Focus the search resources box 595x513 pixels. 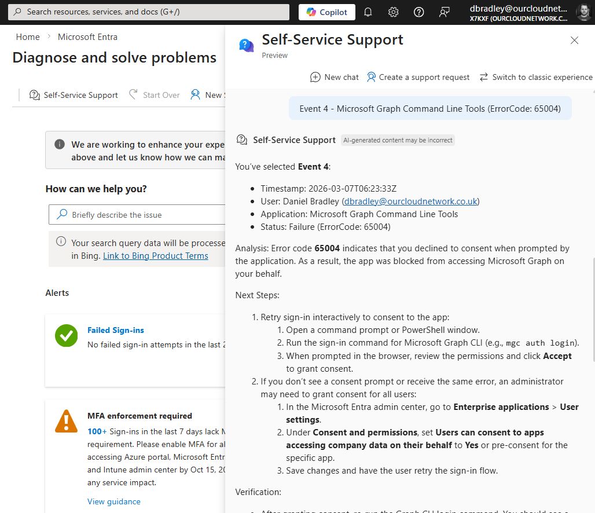149,12
